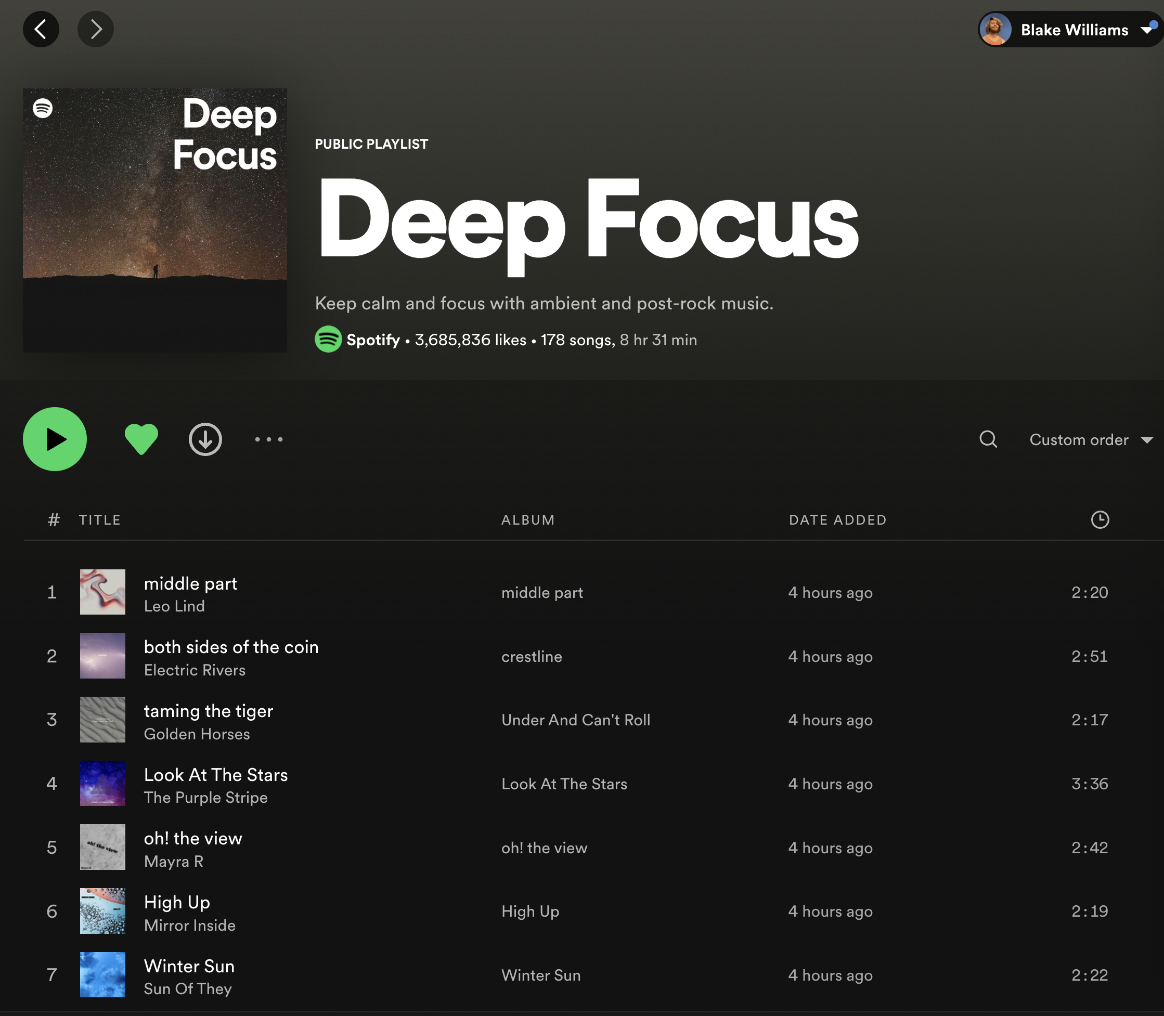Sort tracks by DATE ADDED column

pos(837,520)
